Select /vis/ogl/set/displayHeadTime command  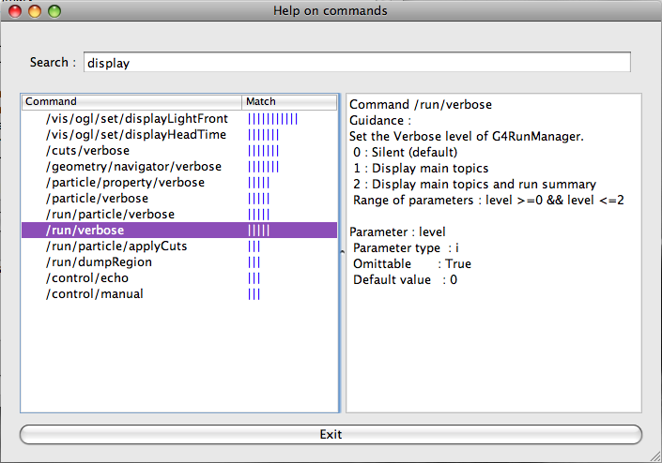tap(135, 135)
